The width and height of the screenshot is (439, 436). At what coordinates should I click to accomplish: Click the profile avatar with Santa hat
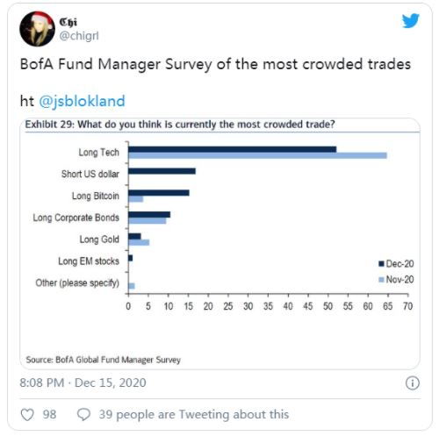click(37, 29)
